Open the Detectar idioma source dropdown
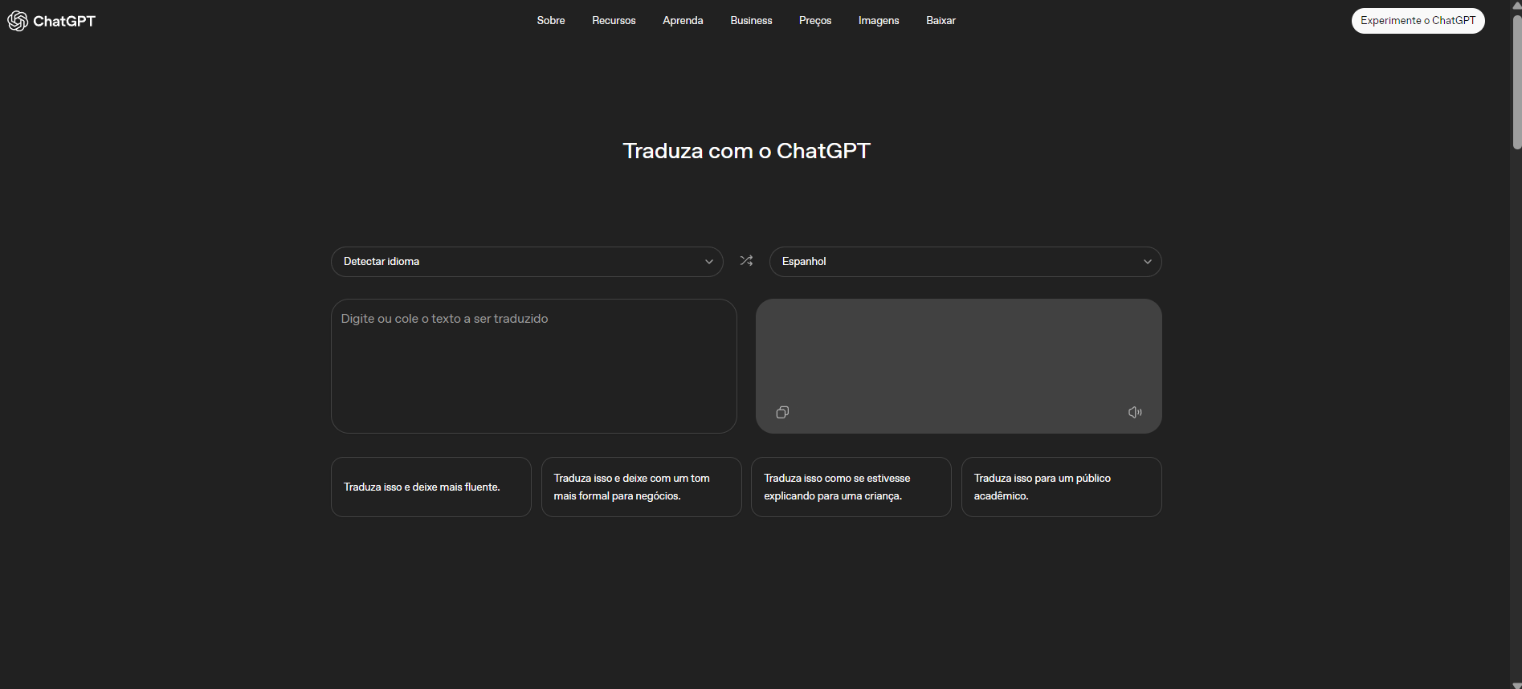Screen dimensions: 1522x689 pyautogui.click(x=527, y=262)
